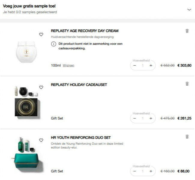Favorite the Replasty Holiday Cadeauset with heart
This screenshot has height=180, width=195.
click(x=41, y=87)
